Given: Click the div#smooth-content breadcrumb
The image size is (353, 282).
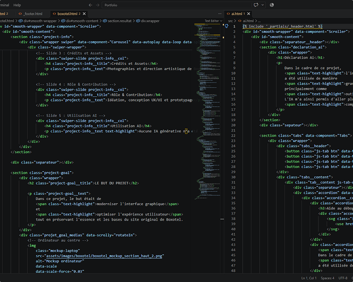Looking at the screenshot, I should pyautogui.click(x=80, y=21).
